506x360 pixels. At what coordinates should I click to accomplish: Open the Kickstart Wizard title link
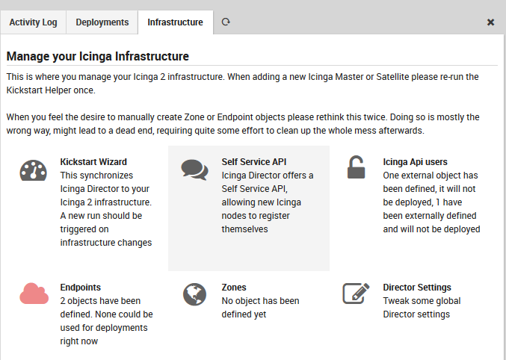93,161
